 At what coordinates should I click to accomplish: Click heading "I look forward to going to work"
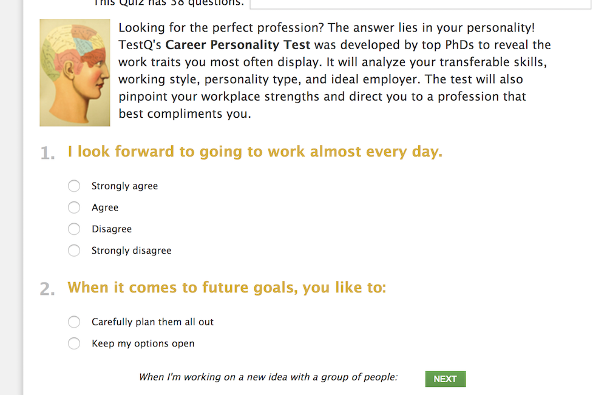tap(255, 152)
